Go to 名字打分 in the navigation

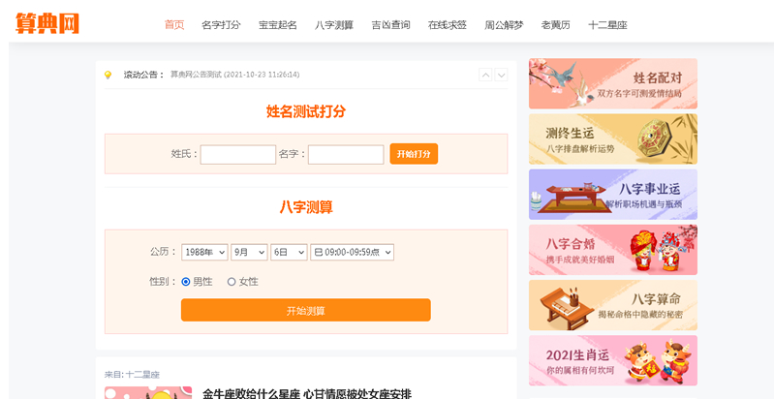pos(221,24)
